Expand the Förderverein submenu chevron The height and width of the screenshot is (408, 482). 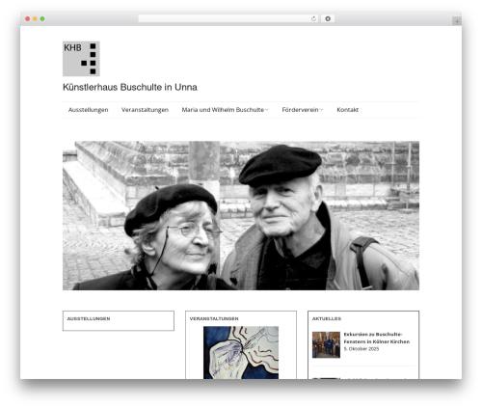tap(321, 110)
